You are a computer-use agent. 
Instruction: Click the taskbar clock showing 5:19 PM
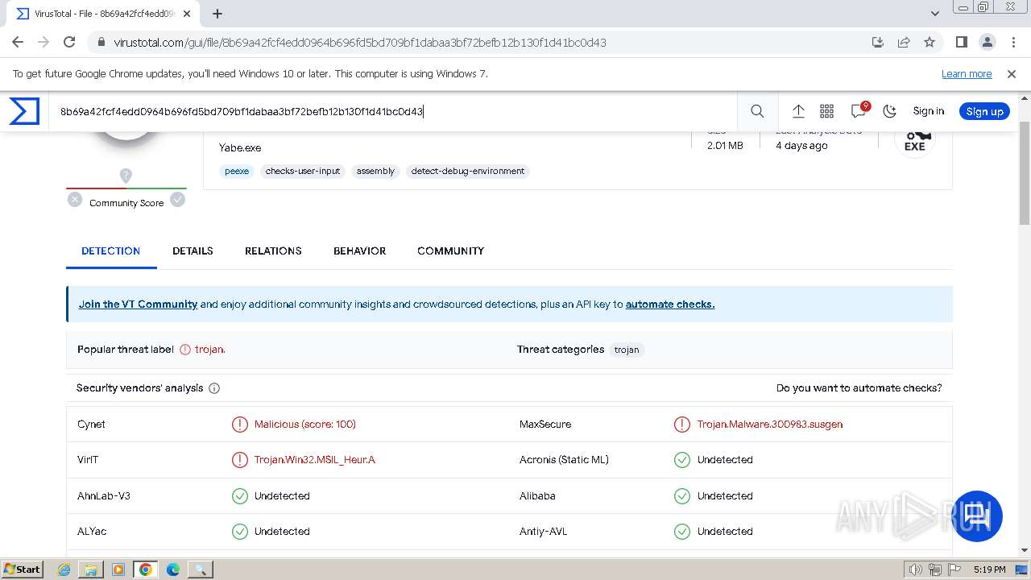coord(989,570)
